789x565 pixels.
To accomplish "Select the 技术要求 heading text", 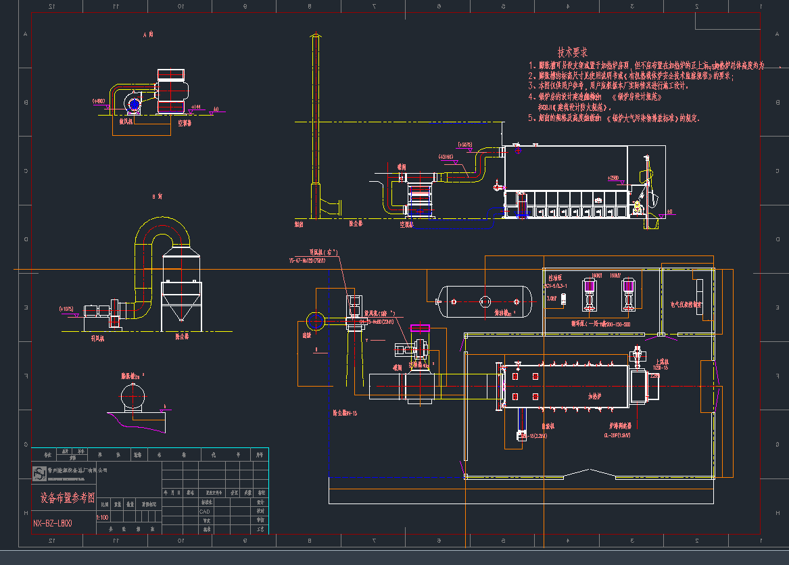I will pos(572,52).
